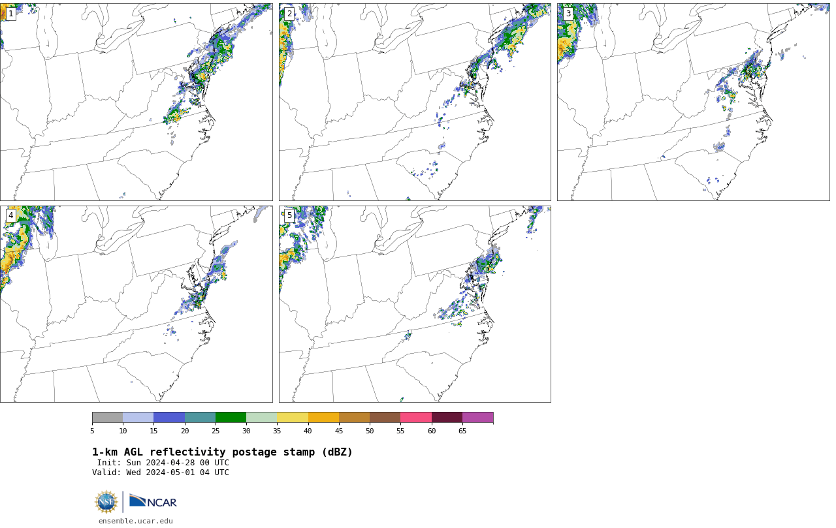This screenshot has width=836, height=528.
Task: Click the tan-brown 45-50 dBZ swatch
Action: click(x=354, y=418)
